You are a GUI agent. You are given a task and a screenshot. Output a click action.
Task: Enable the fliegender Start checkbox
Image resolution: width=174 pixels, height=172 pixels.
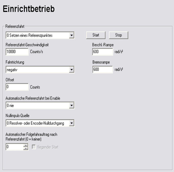(33, 147)
